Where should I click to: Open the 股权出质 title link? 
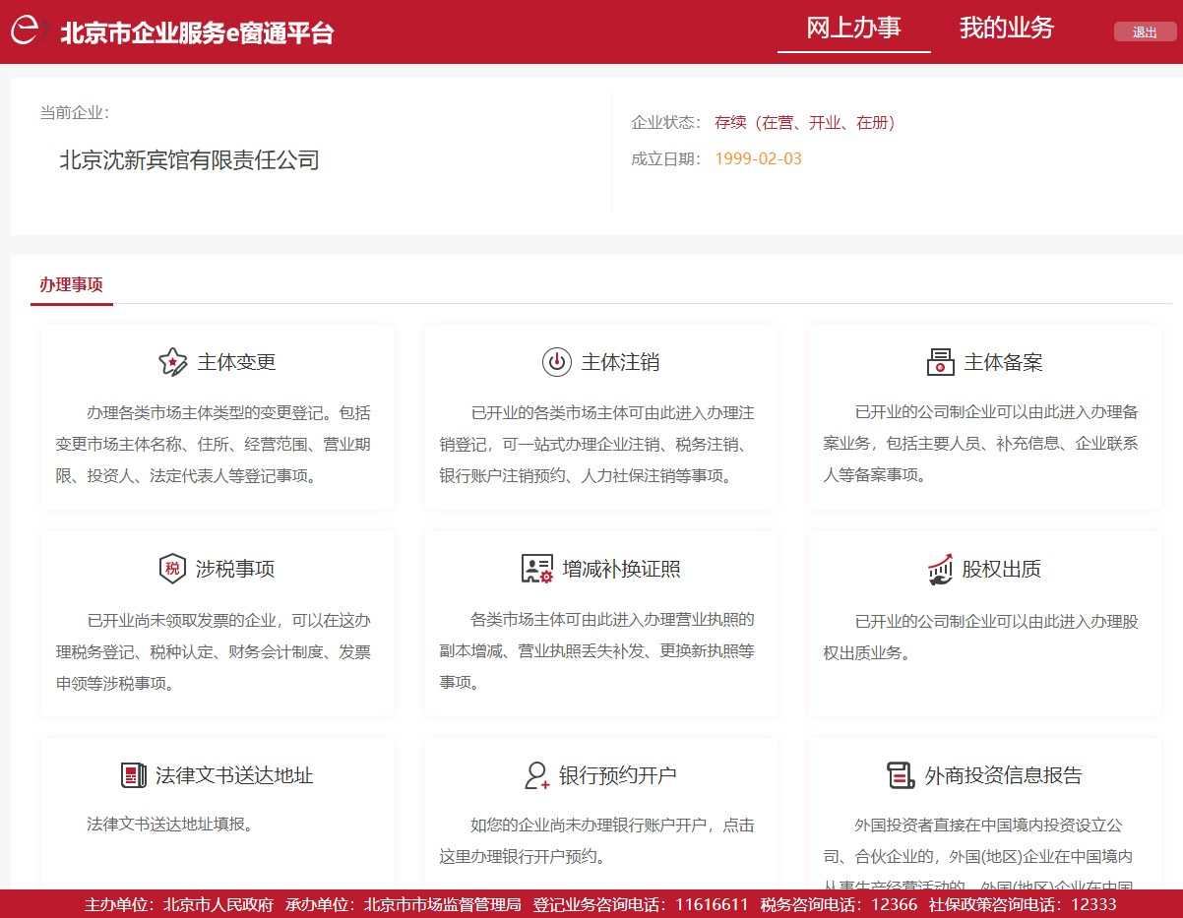point(1001,569)
